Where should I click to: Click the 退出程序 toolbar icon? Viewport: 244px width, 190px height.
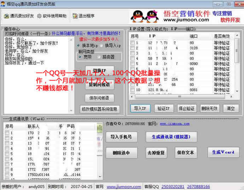click(75, 16)
